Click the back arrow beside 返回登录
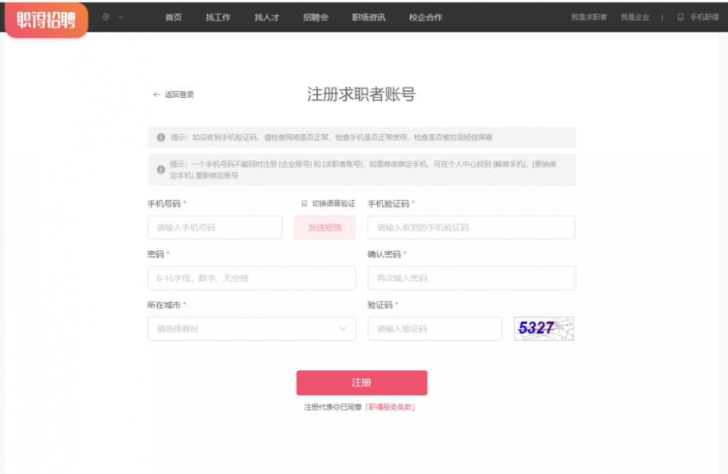 tap(156, 95)
